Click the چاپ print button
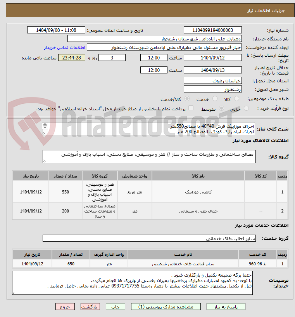Screen dimensions: 295x317 116,307
